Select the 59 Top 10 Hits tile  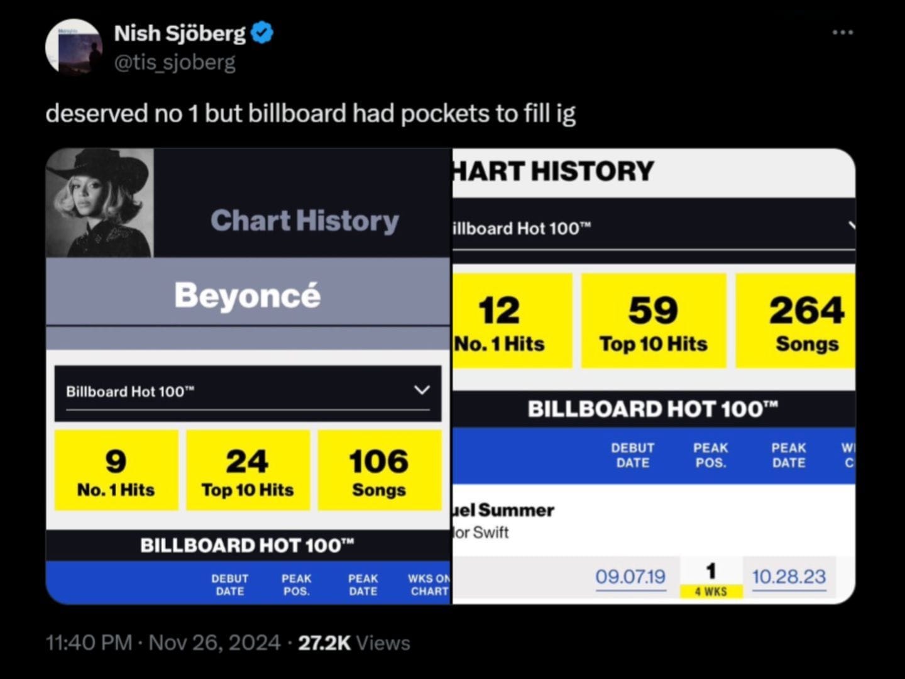coord(654,321)
